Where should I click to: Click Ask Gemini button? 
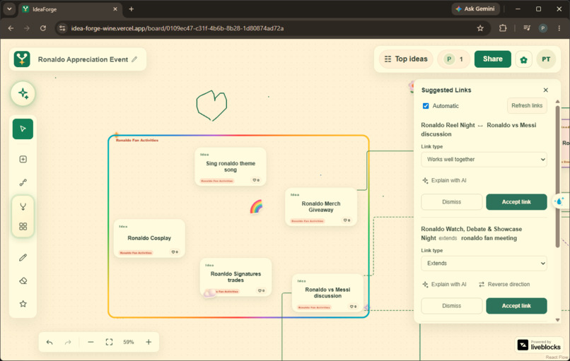475,8
